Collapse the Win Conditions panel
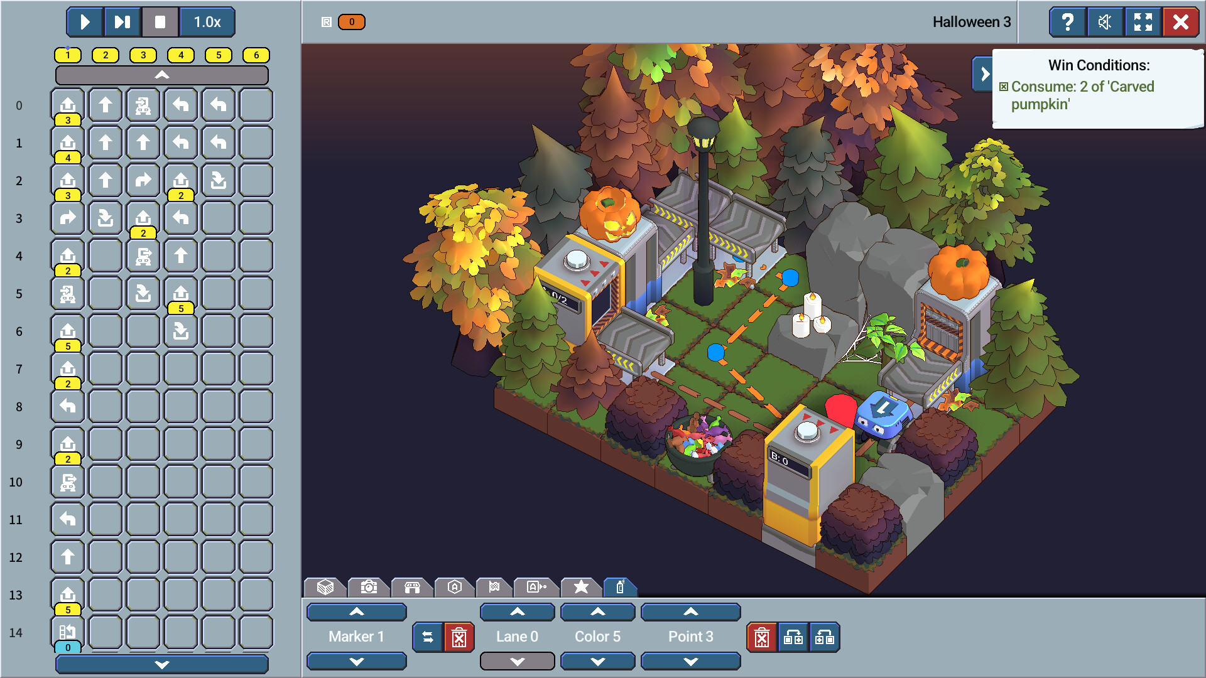 click(x=984, y=74)
